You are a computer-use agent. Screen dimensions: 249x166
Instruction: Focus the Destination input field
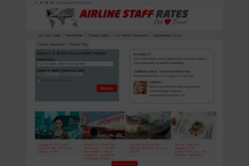coord(75,64)
